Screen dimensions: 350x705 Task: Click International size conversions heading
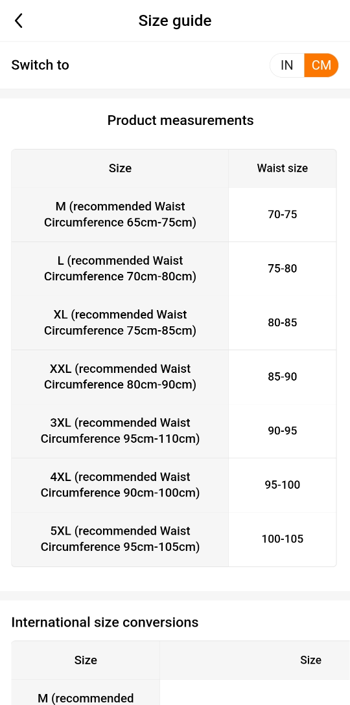pyautogui.click(x=105, y=622)
